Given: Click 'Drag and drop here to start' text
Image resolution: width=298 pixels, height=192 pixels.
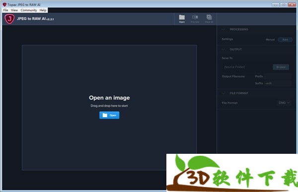Looking at the screenshot, I should tap(109, 106).
